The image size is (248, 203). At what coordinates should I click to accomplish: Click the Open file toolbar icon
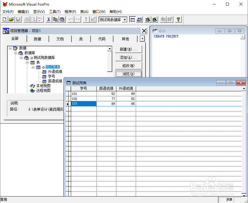(11, 19)
